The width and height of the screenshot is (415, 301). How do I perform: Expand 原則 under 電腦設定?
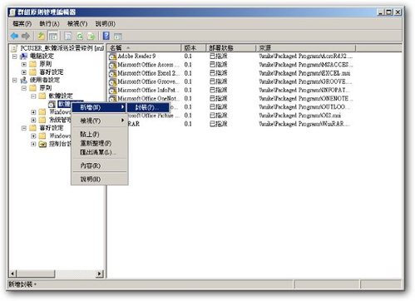[24, 64]
